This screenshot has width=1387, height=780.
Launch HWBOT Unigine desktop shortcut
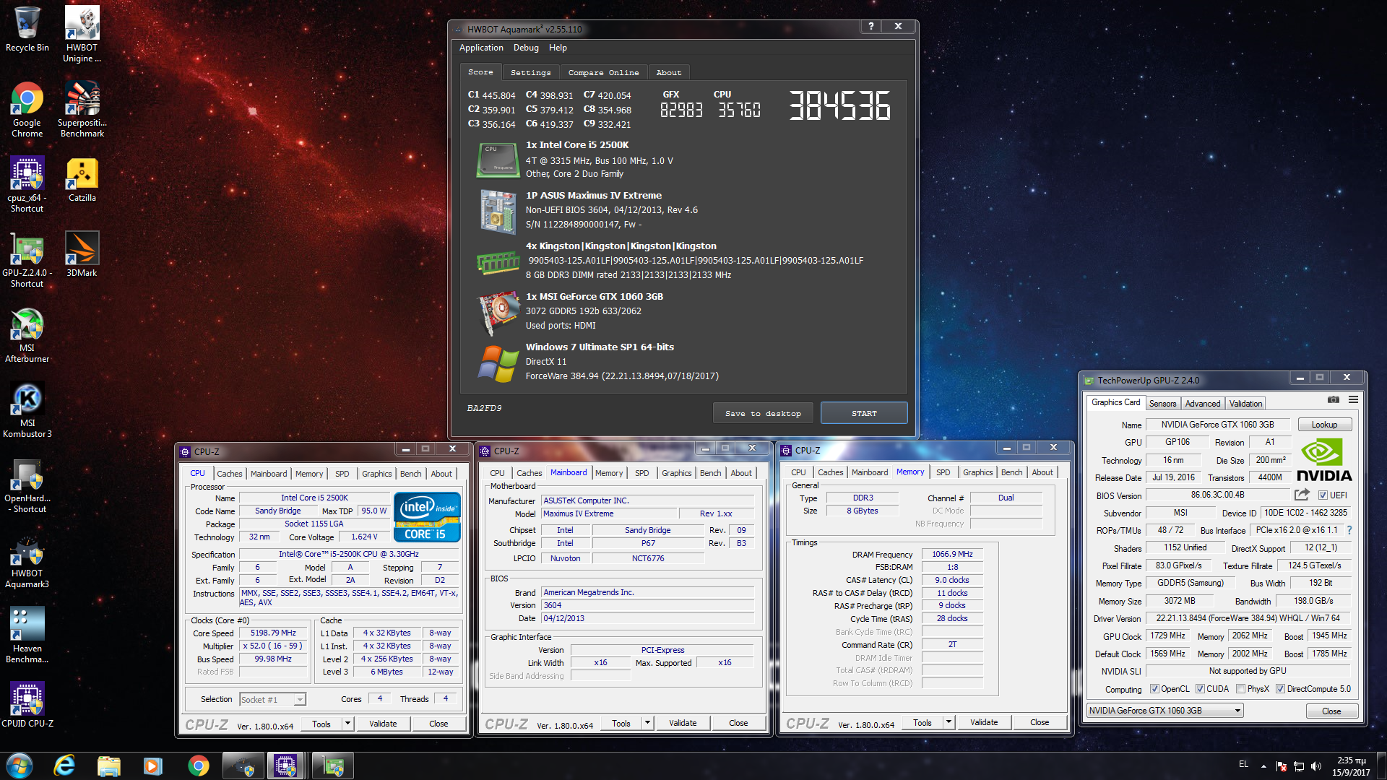(x=82, y=33)
